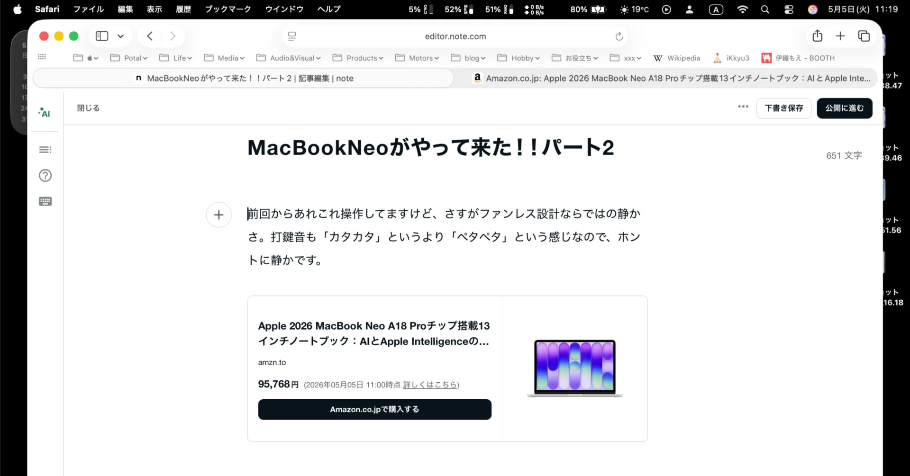The height and width of the screenshot is (476, 910).
Task: Expand the Potal bookmarks folder
Action: tap(129, 58)
